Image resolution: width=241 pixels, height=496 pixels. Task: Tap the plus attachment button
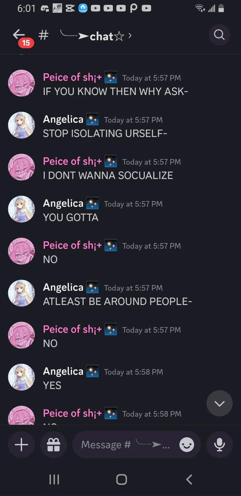[x=21, y=445]
